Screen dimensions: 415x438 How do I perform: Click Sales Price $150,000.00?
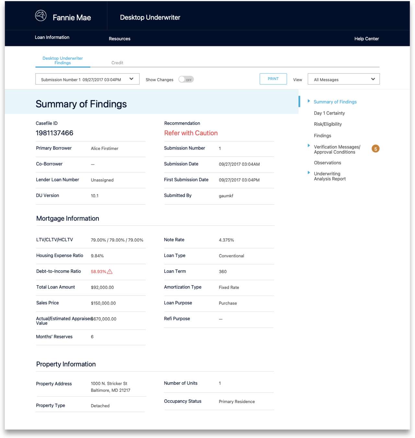[103, 303]
